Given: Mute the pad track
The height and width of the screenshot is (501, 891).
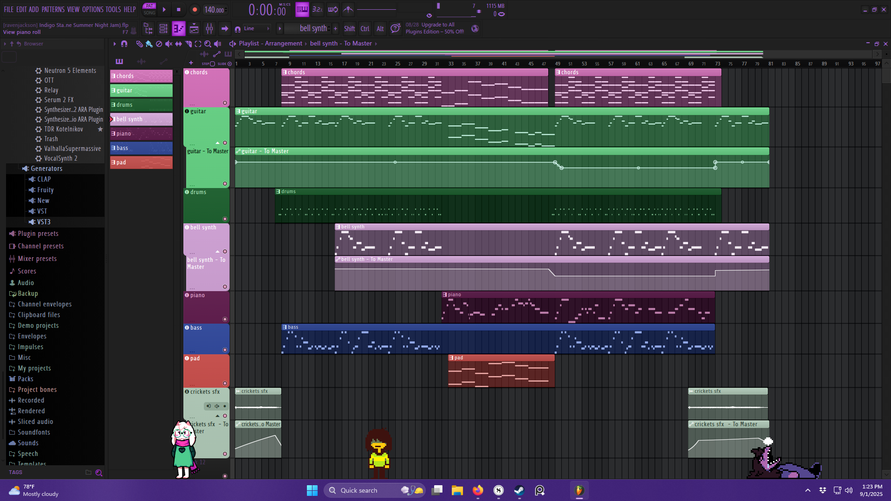Looking at the screenshot, I should coord(225,384).
